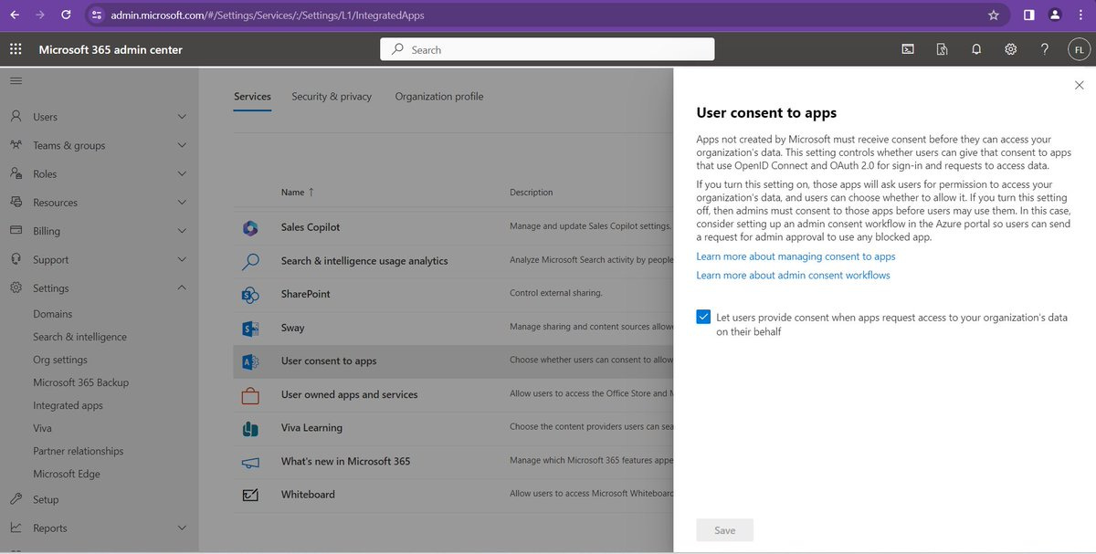Sort by the Name column header

coord(298,192)
